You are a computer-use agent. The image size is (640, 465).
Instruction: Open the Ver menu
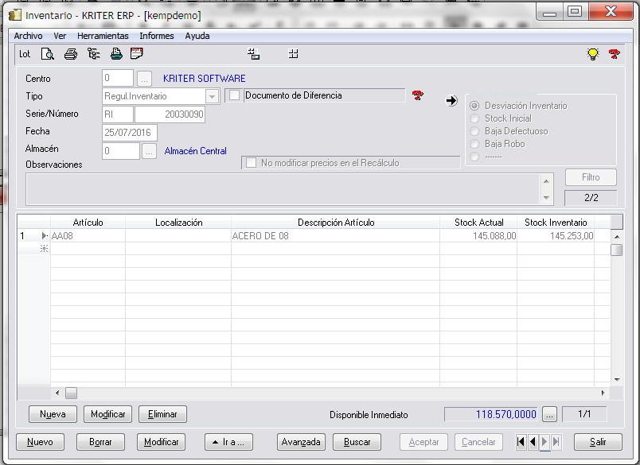pyautogui.click(x=60, y=36)
